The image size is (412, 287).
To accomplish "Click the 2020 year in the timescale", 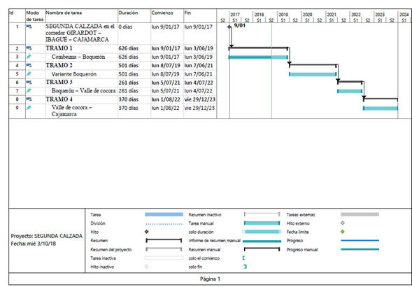I will click(307, 15).
